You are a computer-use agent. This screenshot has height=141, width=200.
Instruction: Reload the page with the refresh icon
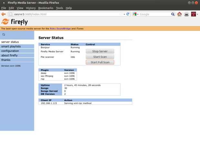[128, 14]
